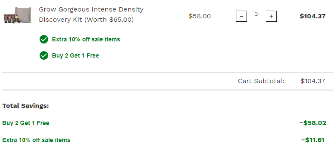Select Extra 10% off sale items in Total Savings
The height and width of the screenshot is (154, 333).
36,140
